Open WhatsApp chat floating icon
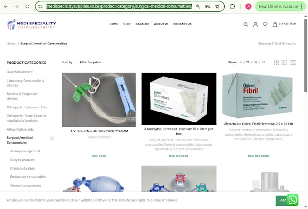 point(293,200)
